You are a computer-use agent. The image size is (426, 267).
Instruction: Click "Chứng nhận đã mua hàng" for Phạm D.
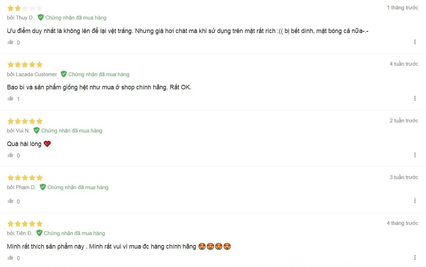(x=78, y=187)
